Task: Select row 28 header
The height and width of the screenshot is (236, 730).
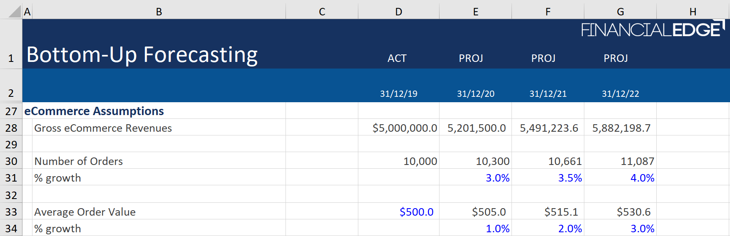Action: [11, 128]
